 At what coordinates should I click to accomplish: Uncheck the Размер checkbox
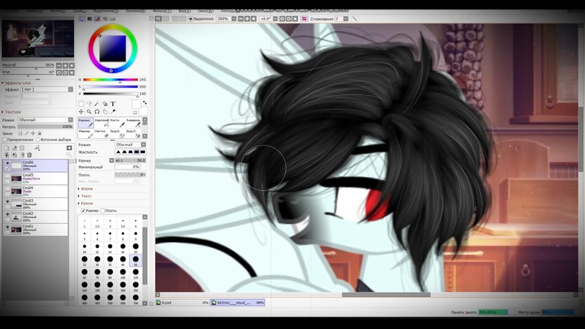click(83, 211)
